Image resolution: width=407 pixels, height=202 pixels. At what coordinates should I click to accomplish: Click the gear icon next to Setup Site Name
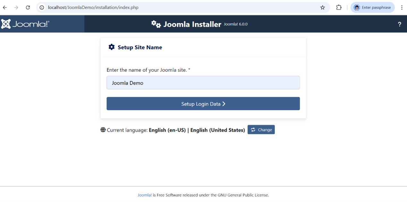click(x=111, y=47)
